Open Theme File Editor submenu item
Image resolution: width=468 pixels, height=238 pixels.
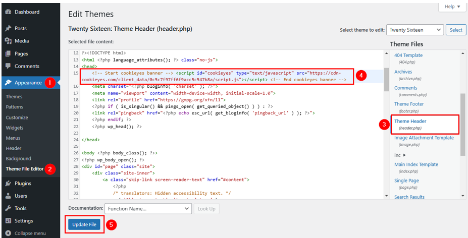tap(25, 169)
